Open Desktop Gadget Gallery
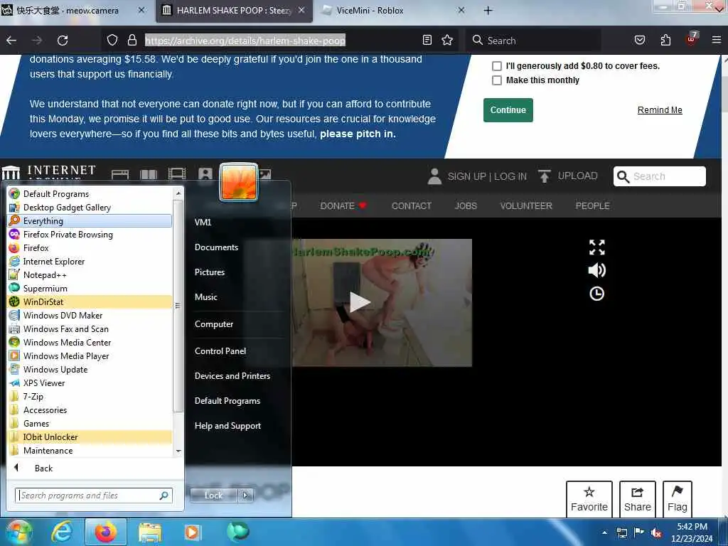Image resolution: width=728 pixels, height=546 pixels. pos(90,207)
